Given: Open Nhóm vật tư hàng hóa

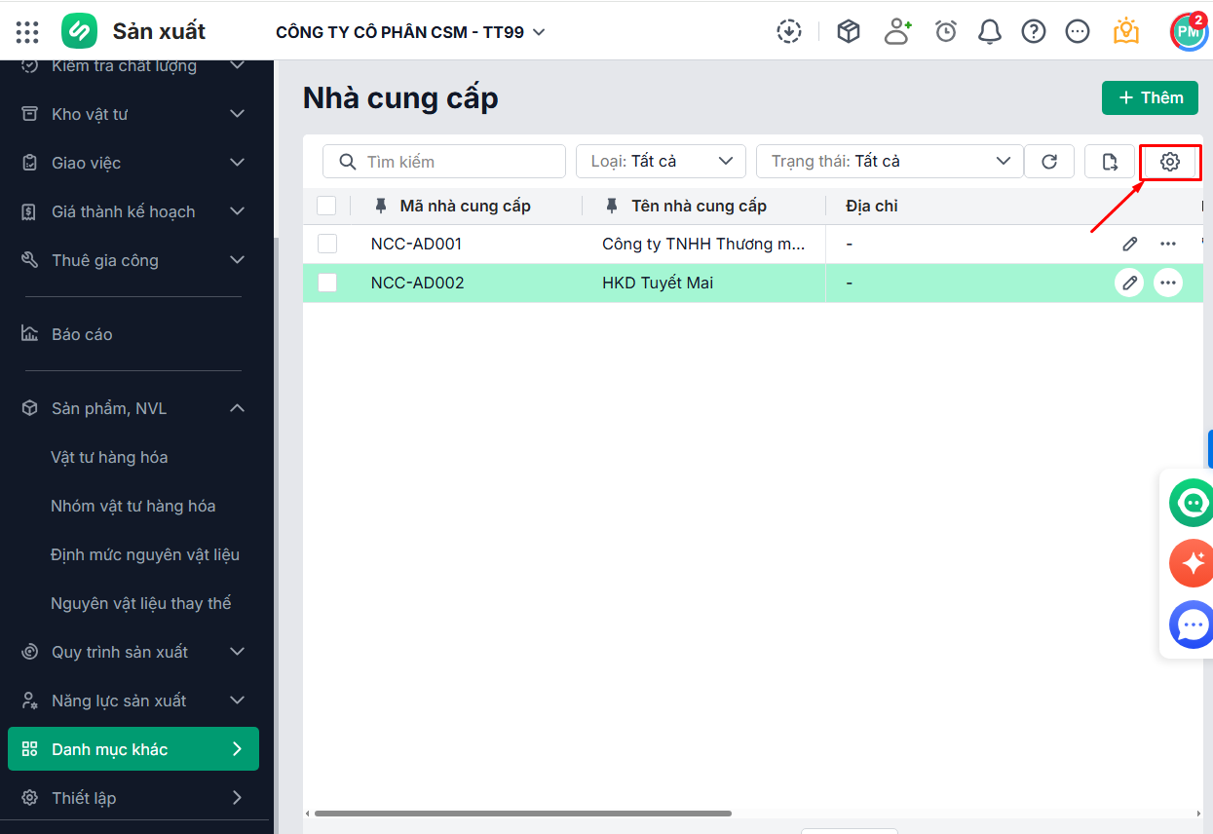Looking at the screenshot, I should [x=133, y=506].
